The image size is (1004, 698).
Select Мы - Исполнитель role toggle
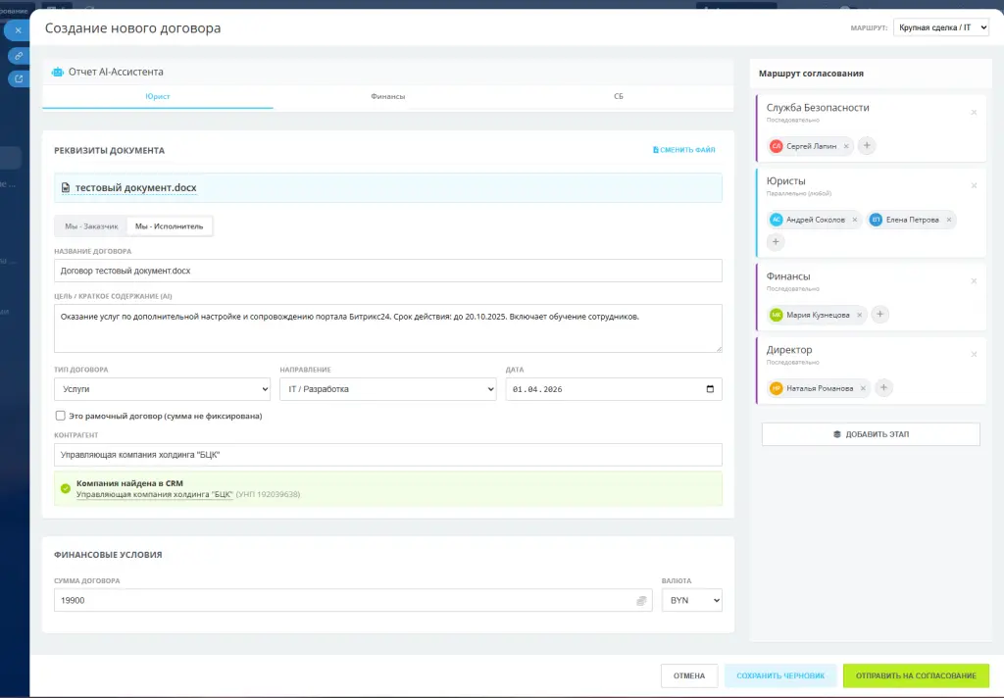169,226
